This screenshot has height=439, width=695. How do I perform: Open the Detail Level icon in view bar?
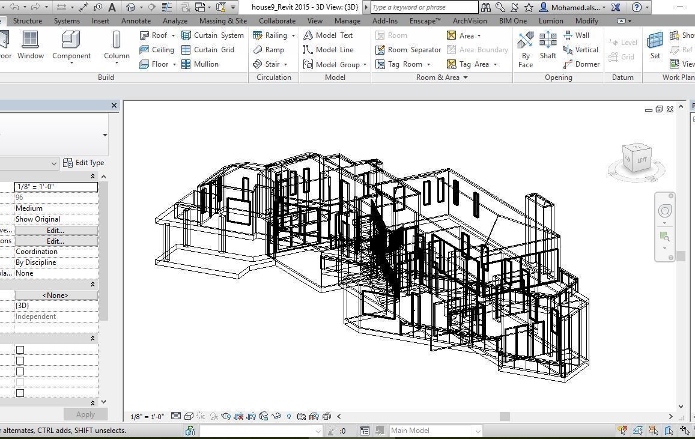(176, 416)
